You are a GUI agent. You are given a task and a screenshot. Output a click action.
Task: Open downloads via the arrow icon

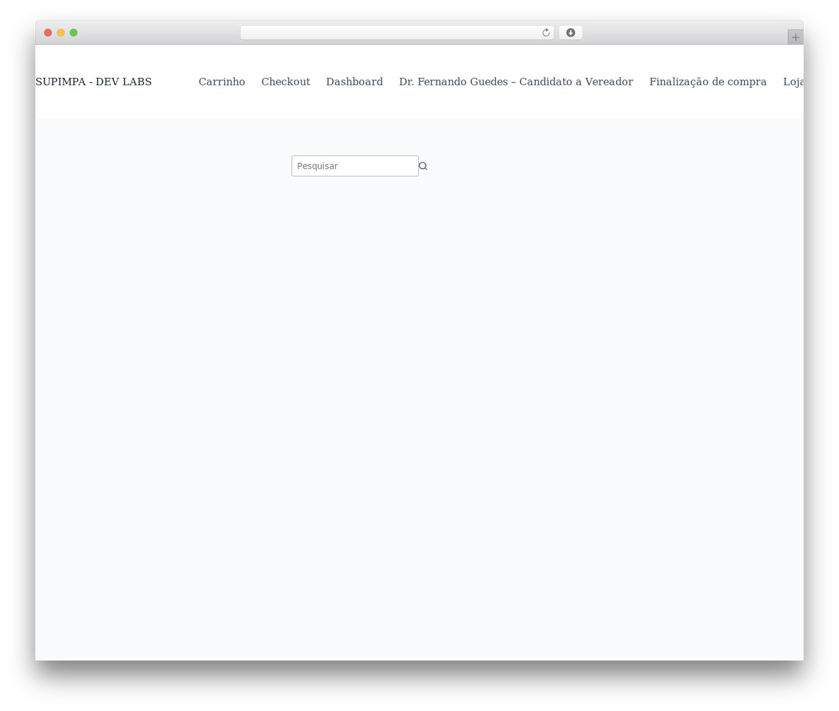pyautogui.click(x=570, y=33)
